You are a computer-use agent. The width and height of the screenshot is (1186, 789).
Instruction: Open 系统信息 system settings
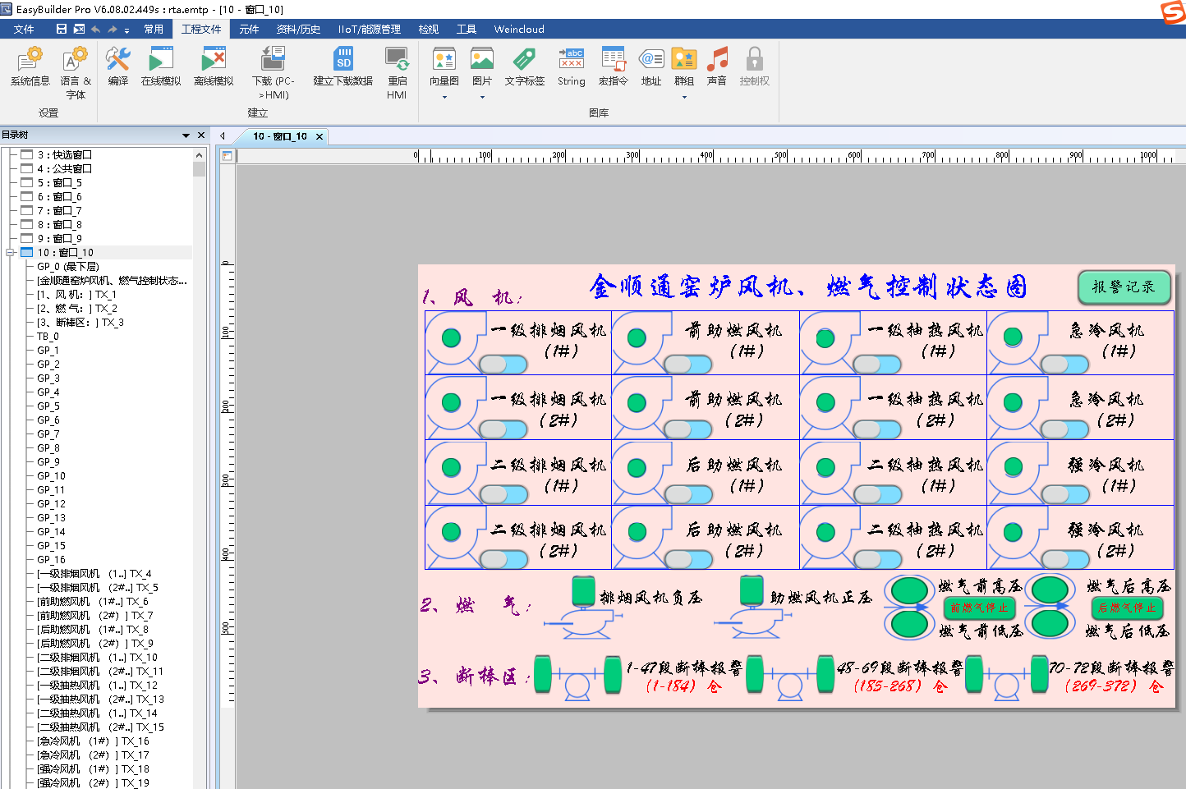pos(30,66)
